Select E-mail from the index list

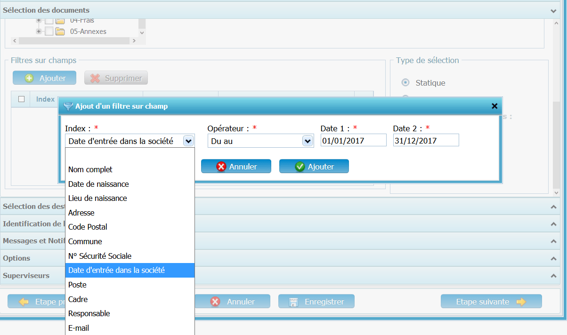coord(79,328)
